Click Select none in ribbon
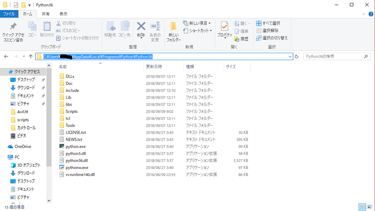The image size is (375, 211). click(x=267, y=31)
